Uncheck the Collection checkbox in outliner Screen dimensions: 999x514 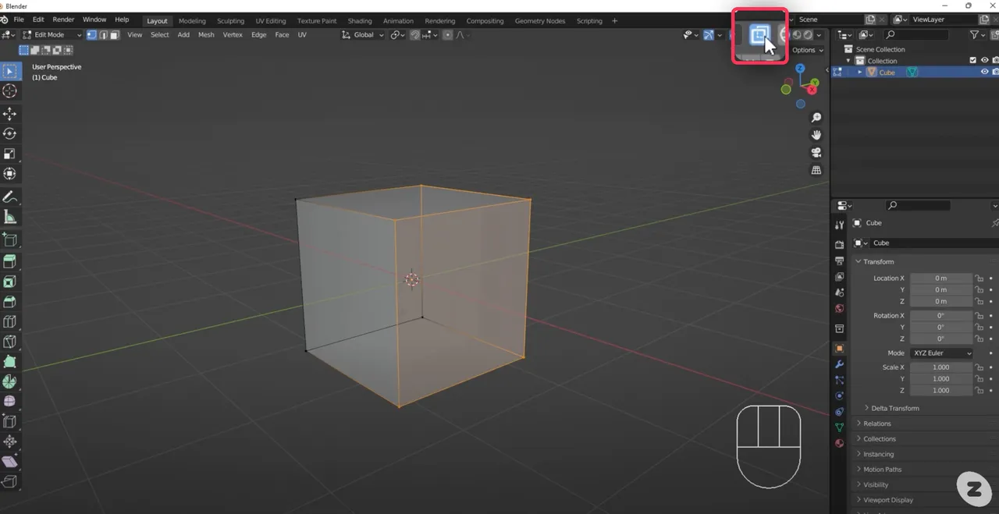[x=972, y=60]
